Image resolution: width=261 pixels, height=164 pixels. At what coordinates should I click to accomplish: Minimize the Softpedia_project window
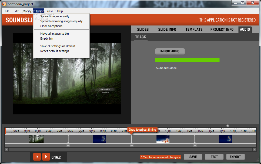(x=235, y=3)
